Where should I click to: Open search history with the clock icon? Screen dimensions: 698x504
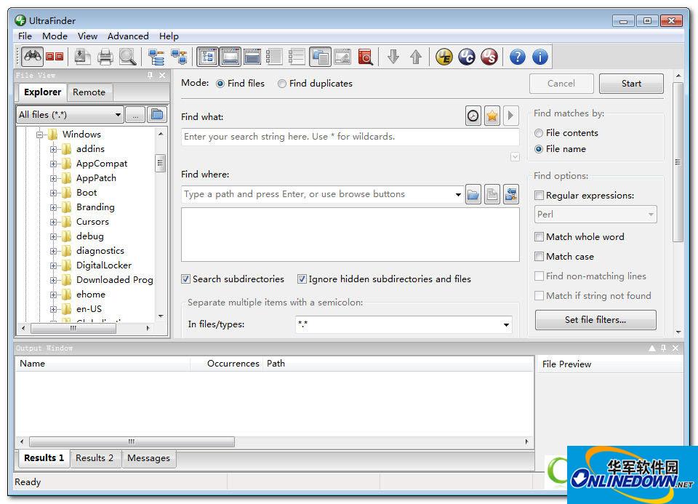point(473,116)
